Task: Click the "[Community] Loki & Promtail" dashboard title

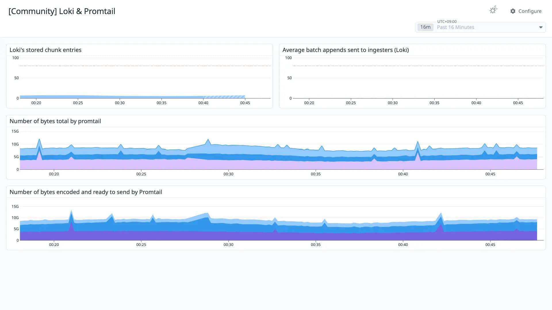Action: tap(62, 11)
